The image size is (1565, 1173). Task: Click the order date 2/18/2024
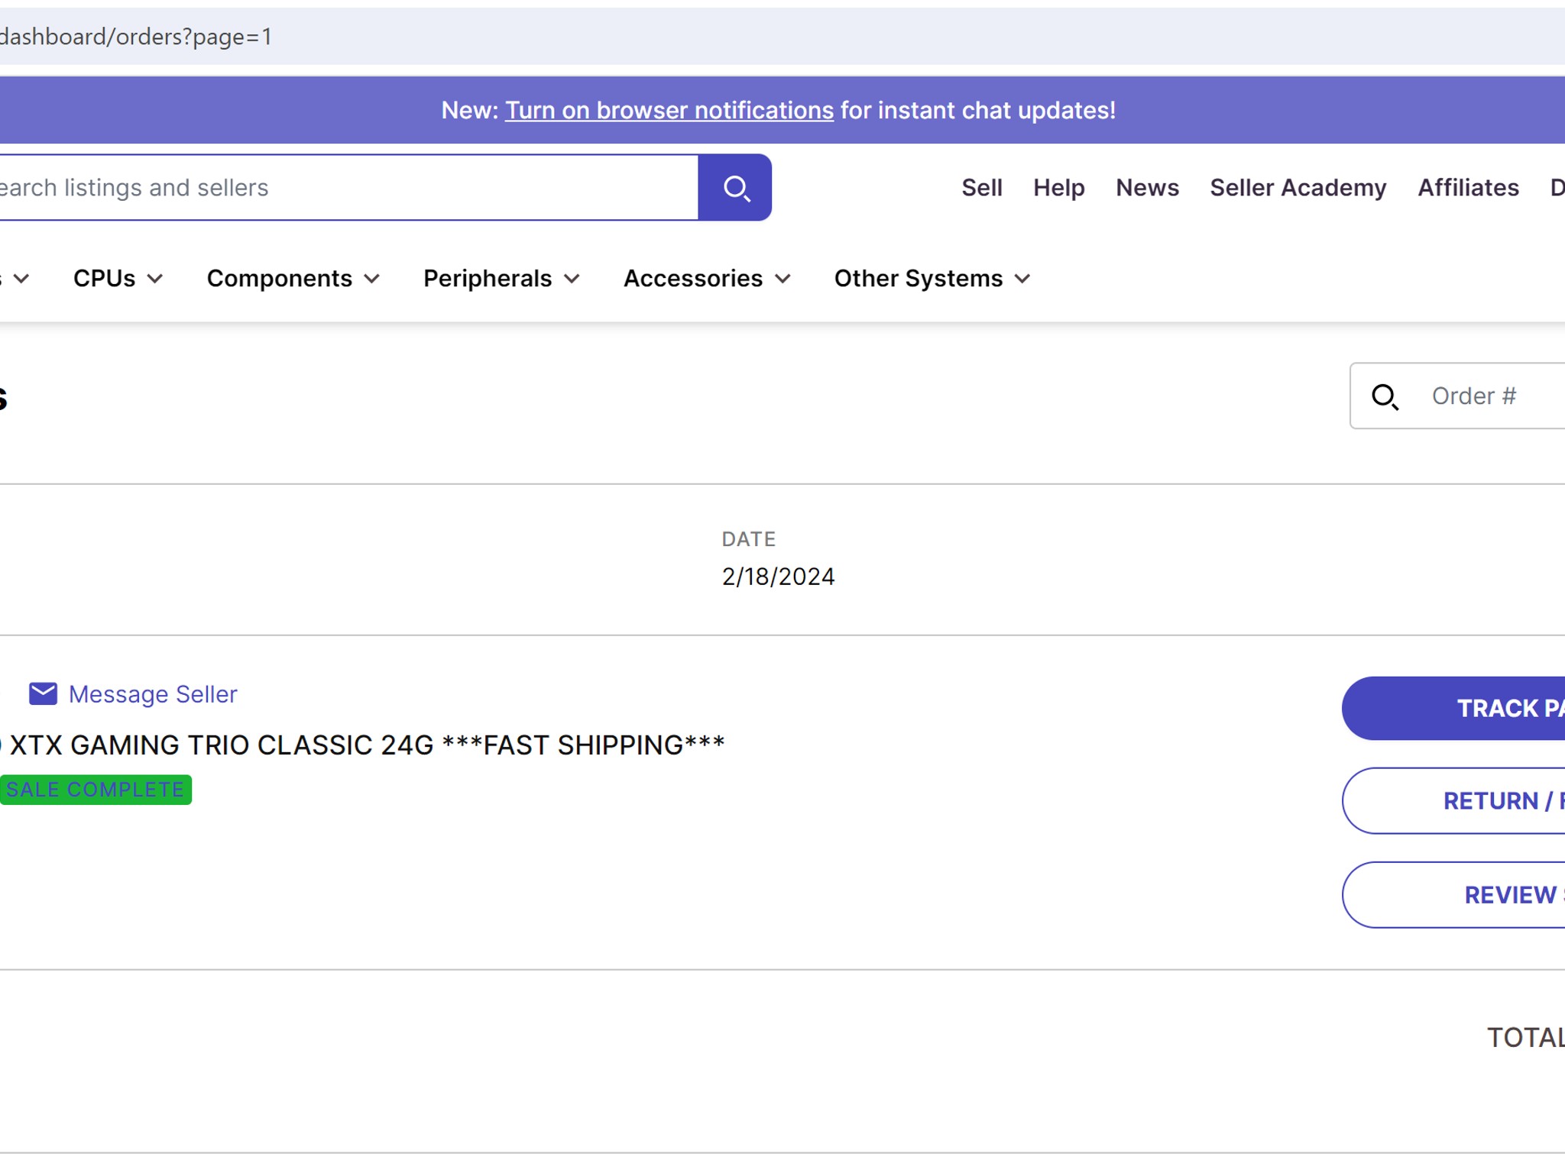pos(778,577)
